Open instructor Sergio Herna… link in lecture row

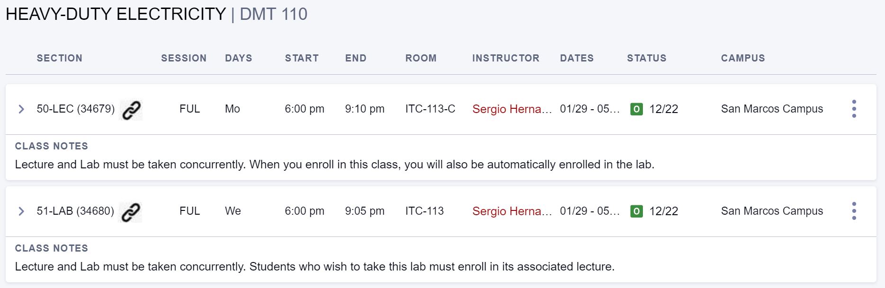coord(512,109)
